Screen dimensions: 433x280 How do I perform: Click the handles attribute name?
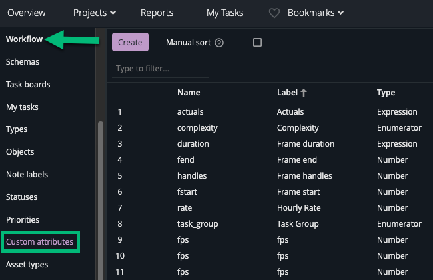point(192,176)
